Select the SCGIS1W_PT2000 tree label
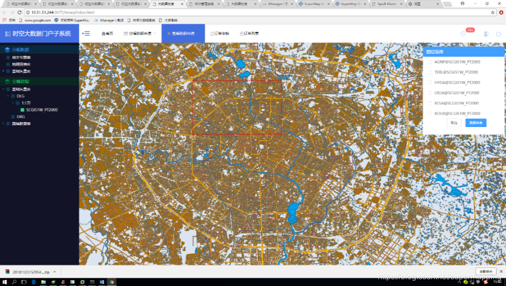Screen dimensions: 506x286 [42, 110]
